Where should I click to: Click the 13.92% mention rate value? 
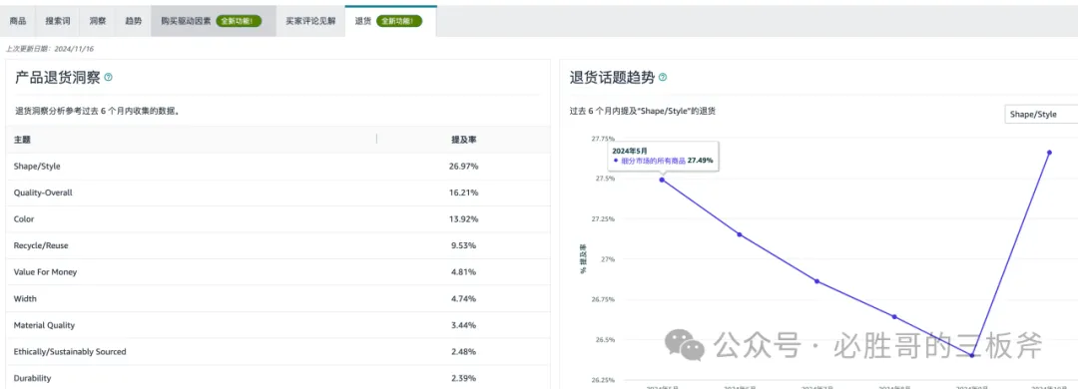pos(464,219)
